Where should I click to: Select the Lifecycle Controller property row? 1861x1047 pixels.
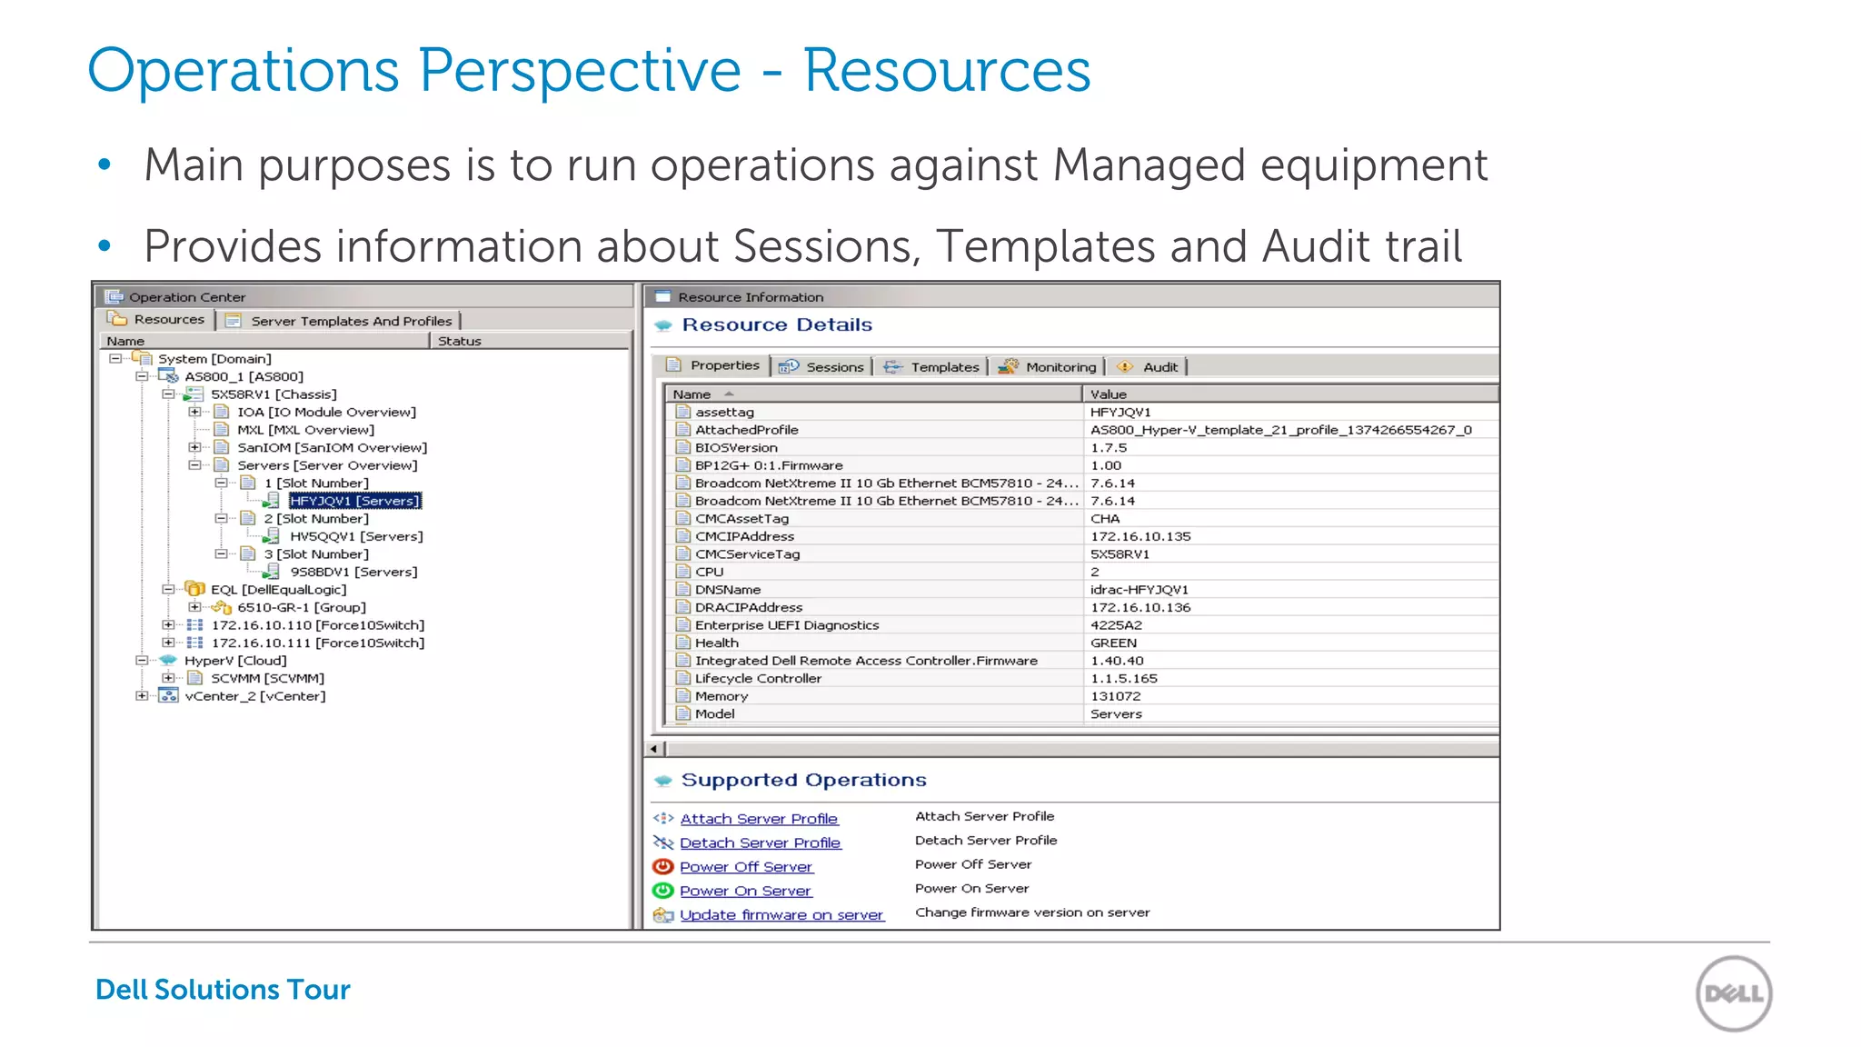tap(1081, 678)
